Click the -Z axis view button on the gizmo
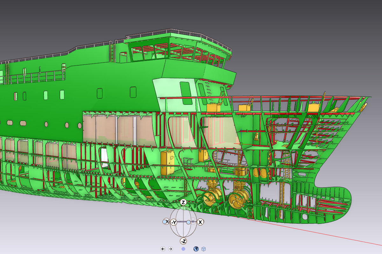Viewport: 382px width, 254px height. point(183,241)
